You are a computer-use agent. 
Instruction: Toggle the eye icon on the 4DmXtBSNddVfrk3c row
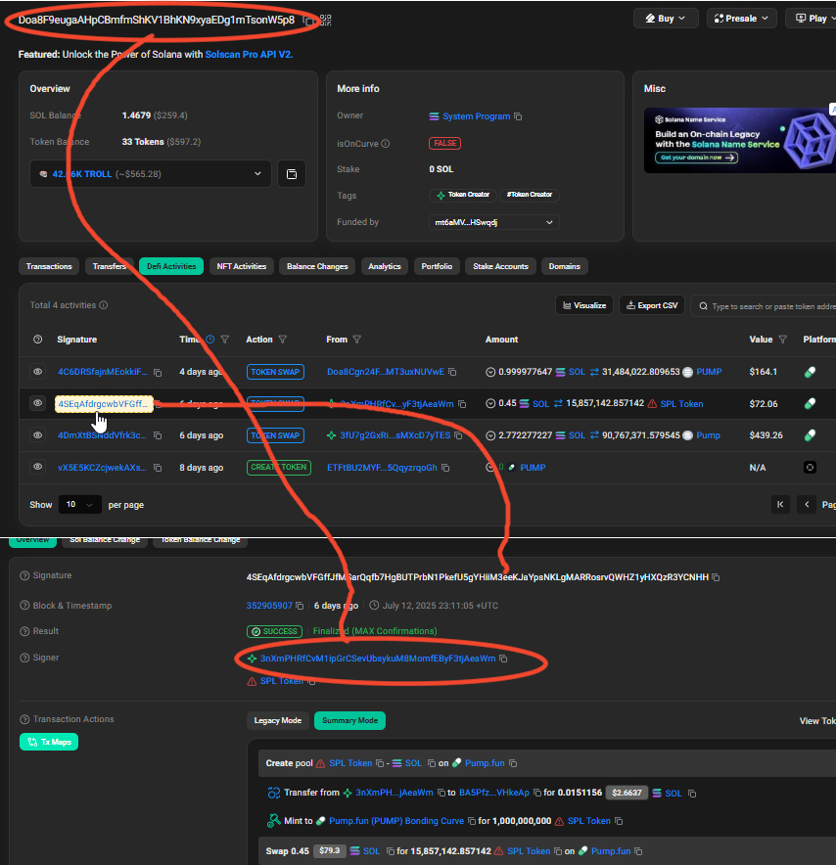pos(37,435)
